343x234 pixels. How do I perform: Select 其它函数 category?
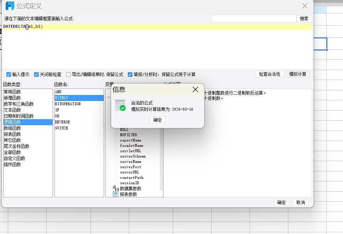pos(28,140)
